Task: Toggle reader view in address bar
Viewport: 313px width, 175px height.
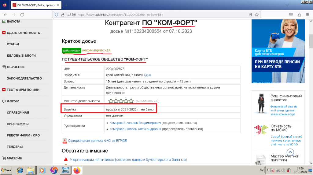Action: pos(250,15)
